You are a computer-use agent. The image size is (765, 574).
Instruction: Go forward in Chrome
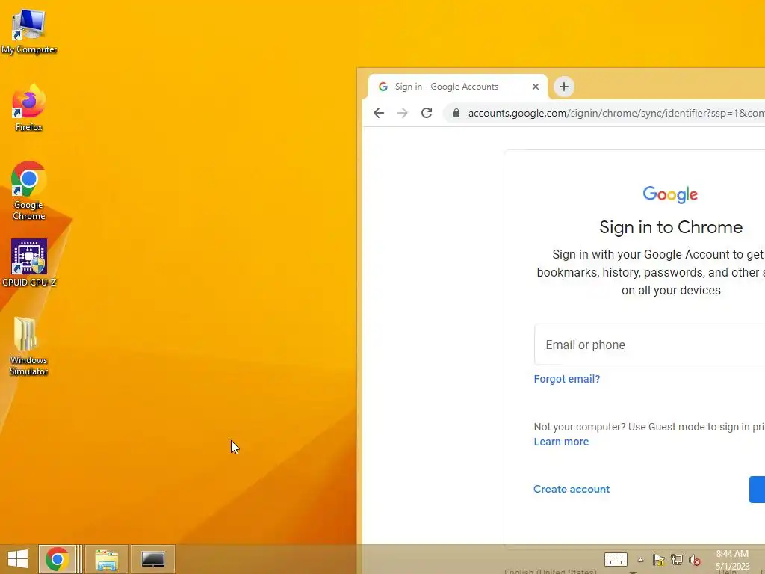pos(403,113)
